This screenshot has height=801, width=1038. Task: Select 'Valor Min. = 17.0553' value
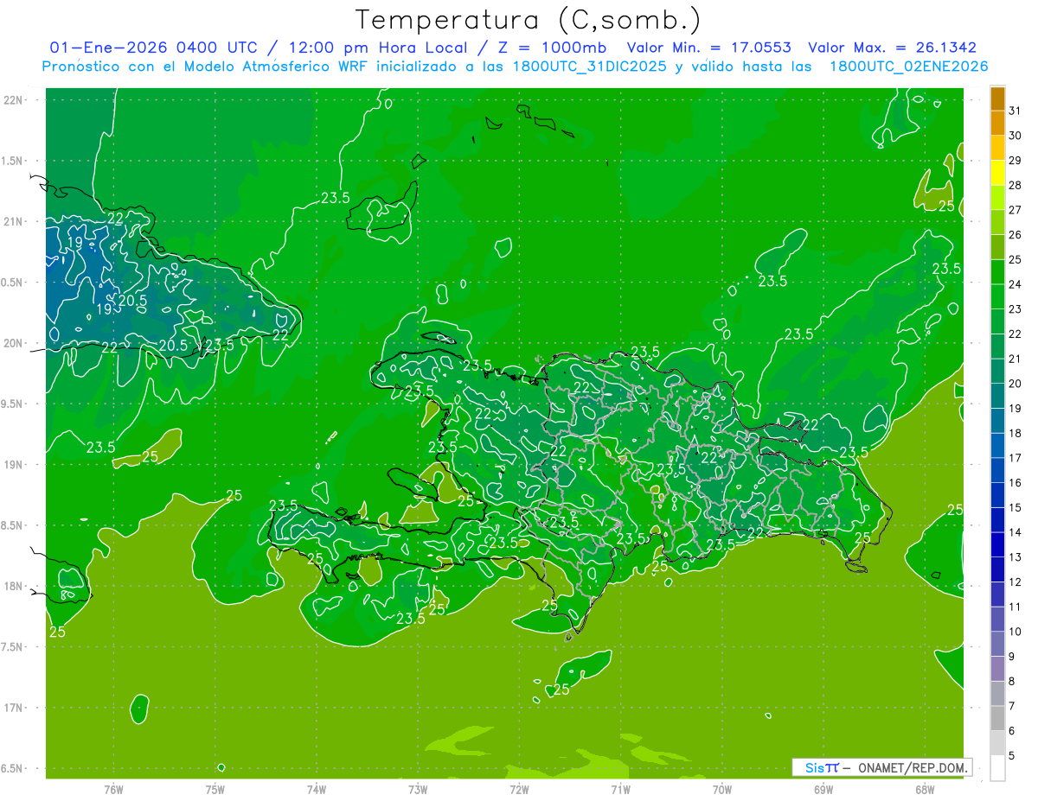pos(708,48)
